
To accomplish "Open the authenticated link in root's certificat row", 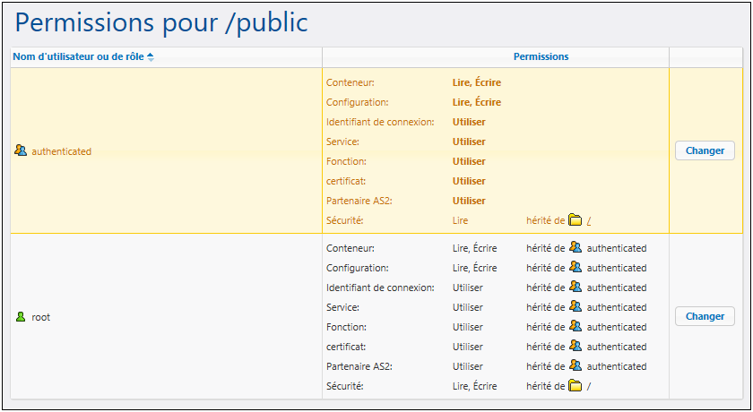I will (616, 347).
